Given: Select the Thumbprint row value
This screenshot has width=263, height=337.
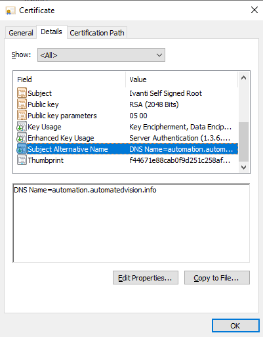Looking at the screenshot, I should click(180, 160).
